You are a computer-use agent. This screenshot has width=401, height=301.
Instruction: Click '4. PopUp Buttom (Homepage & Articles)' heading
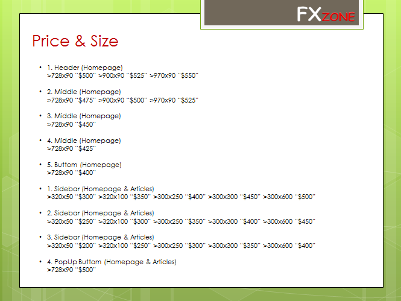pyautogui.click(x=112, y=262)
